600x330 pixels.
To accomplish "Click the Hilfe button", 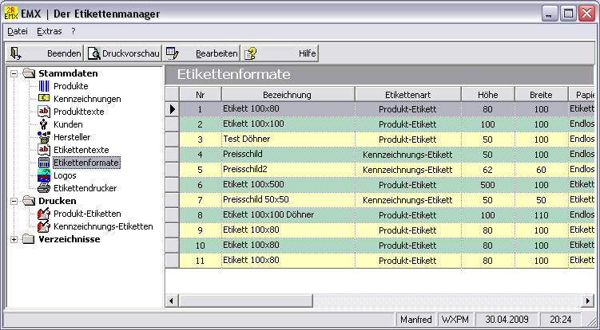I will pyautogui.click(x=280, y=53).
